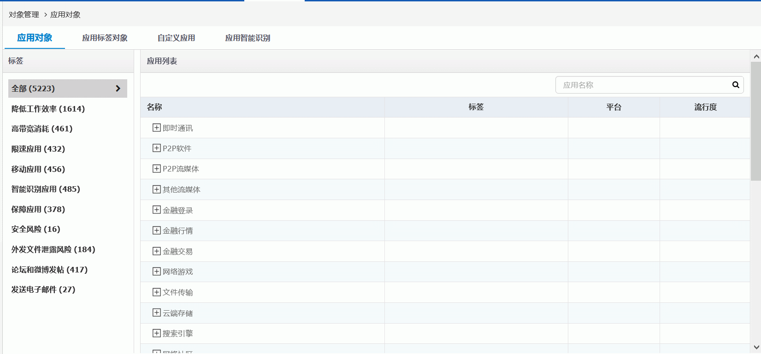The image size is (761, 354).
Task: Expand the P2P软件 tree node
Action: [x=157, y=148]
